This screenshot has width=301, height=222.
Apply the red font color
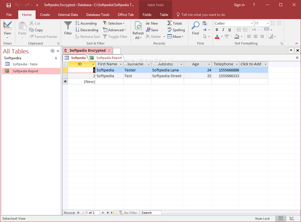coord(217,36)
